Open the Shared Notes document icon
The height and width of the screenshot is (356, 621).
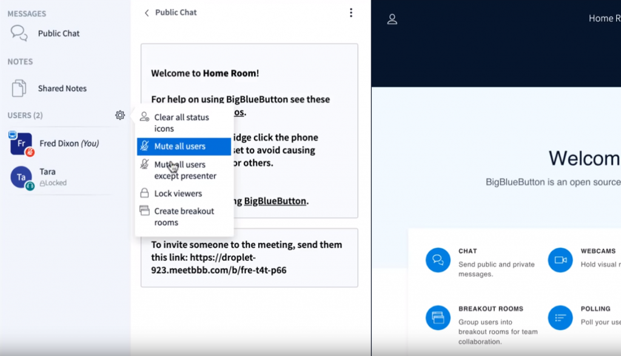pyautogui.click(x=19, y=88)
